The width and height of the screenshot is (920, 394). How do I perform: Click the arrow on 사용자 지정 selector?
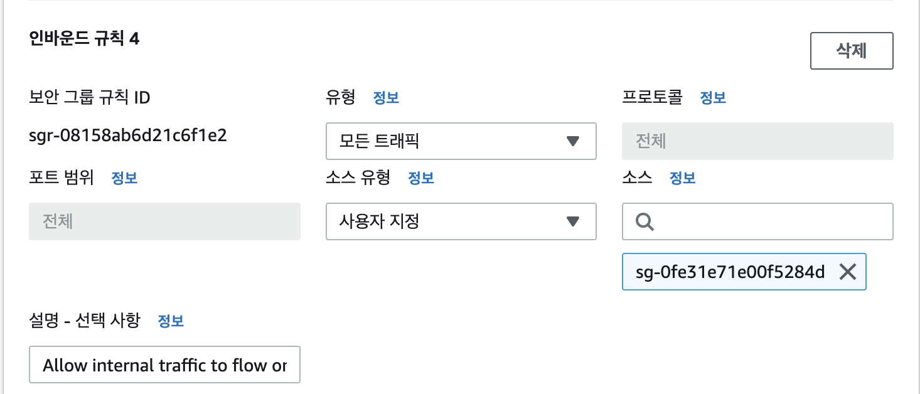(572, 221)
